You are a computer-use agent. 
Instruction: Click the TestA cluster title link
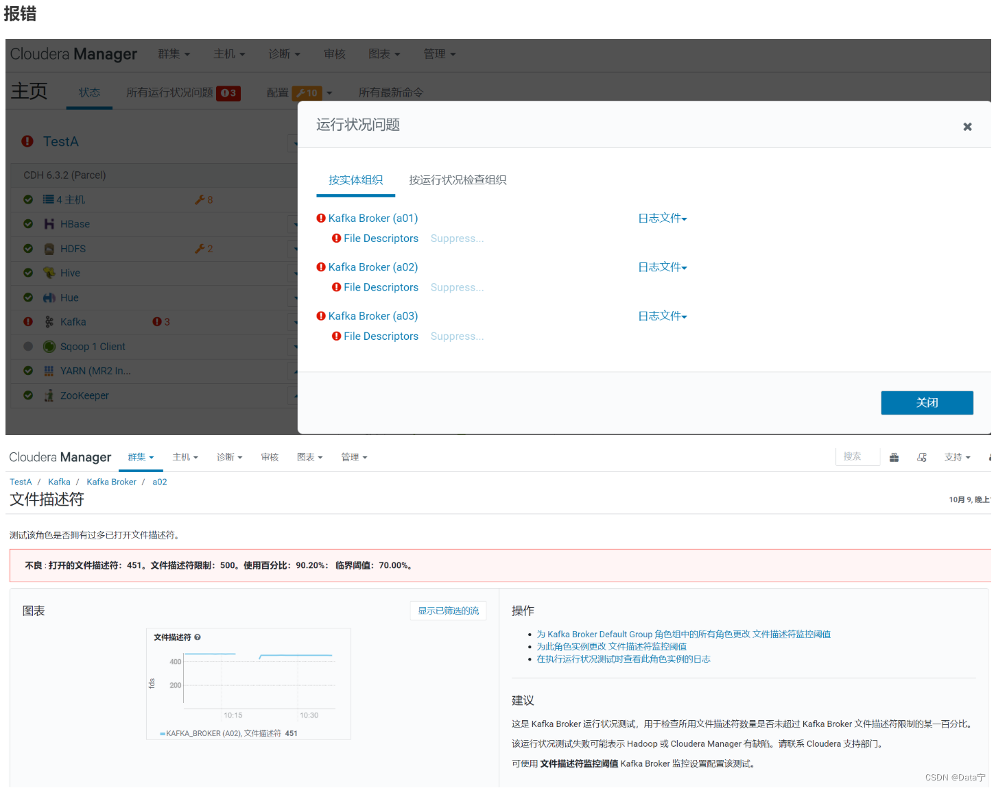tap(61, 141)
